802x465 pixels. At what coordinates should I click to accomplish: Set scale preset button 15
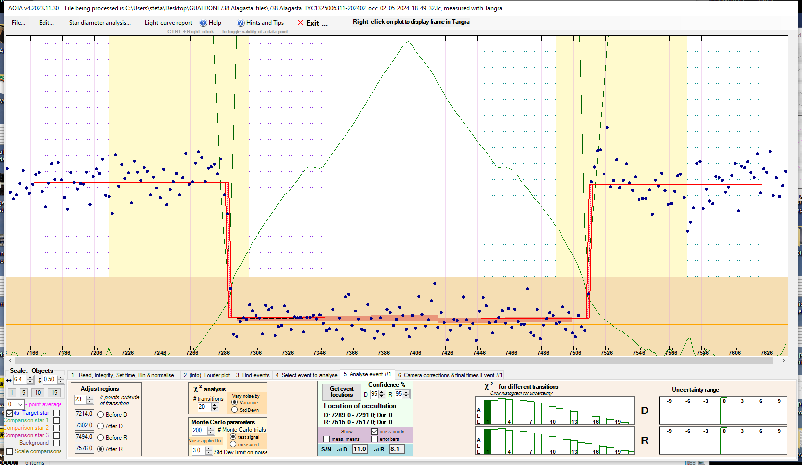[x=54, y=393]
